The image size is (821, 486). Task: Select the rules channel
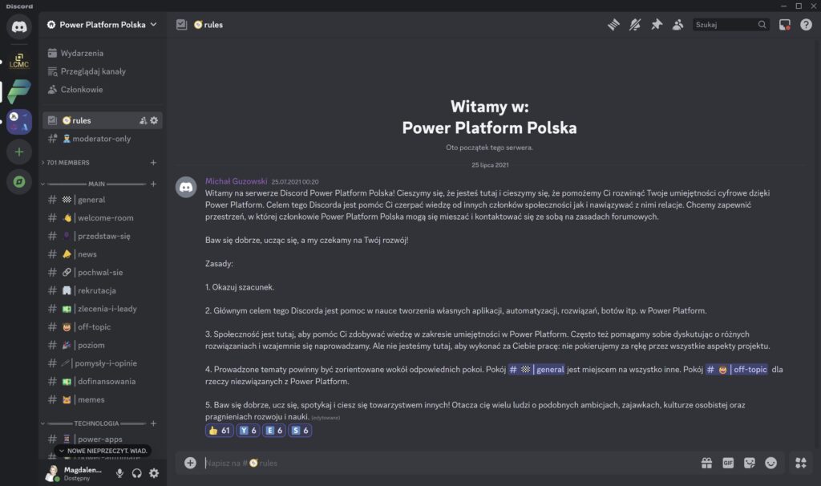tap(102, 120)
